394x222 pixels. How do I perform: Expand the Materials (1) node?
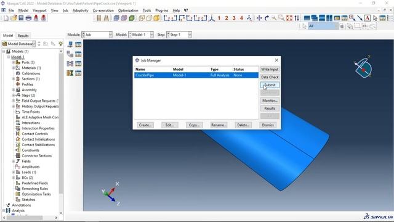[x=14, y=68]
